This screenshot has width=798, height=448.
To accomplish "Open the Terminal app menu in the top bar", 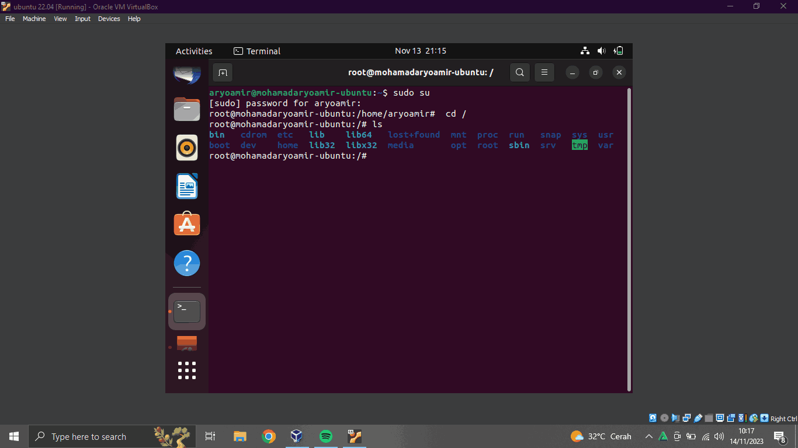I will [257, 51].
